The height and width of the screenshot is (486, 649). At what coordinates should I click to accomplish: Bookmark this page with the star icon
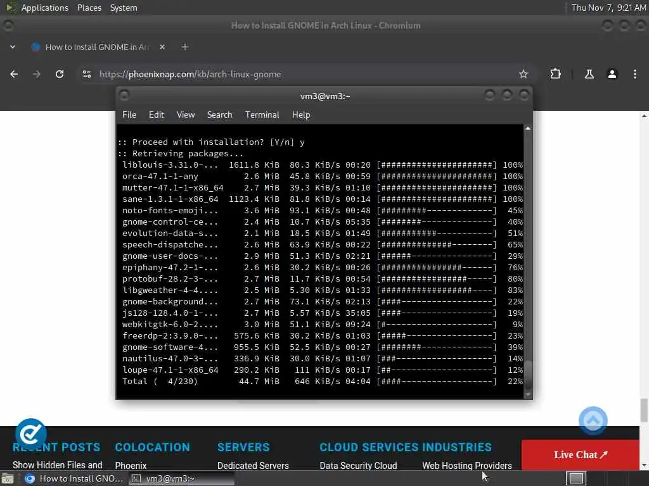pos(523,74)
